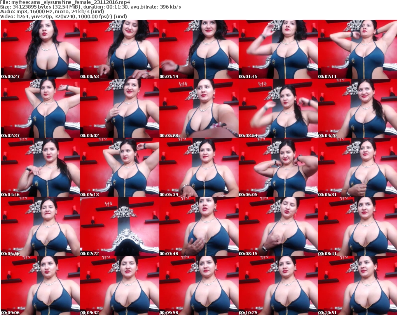The image size is (398, 315).
Task: Click the 'File:' name line in header
Action: 65,2
